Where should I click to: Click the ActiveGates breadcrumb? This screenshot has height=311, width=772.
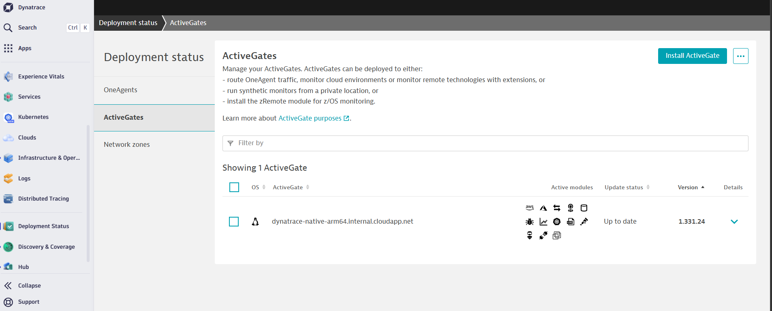point(188,23)
